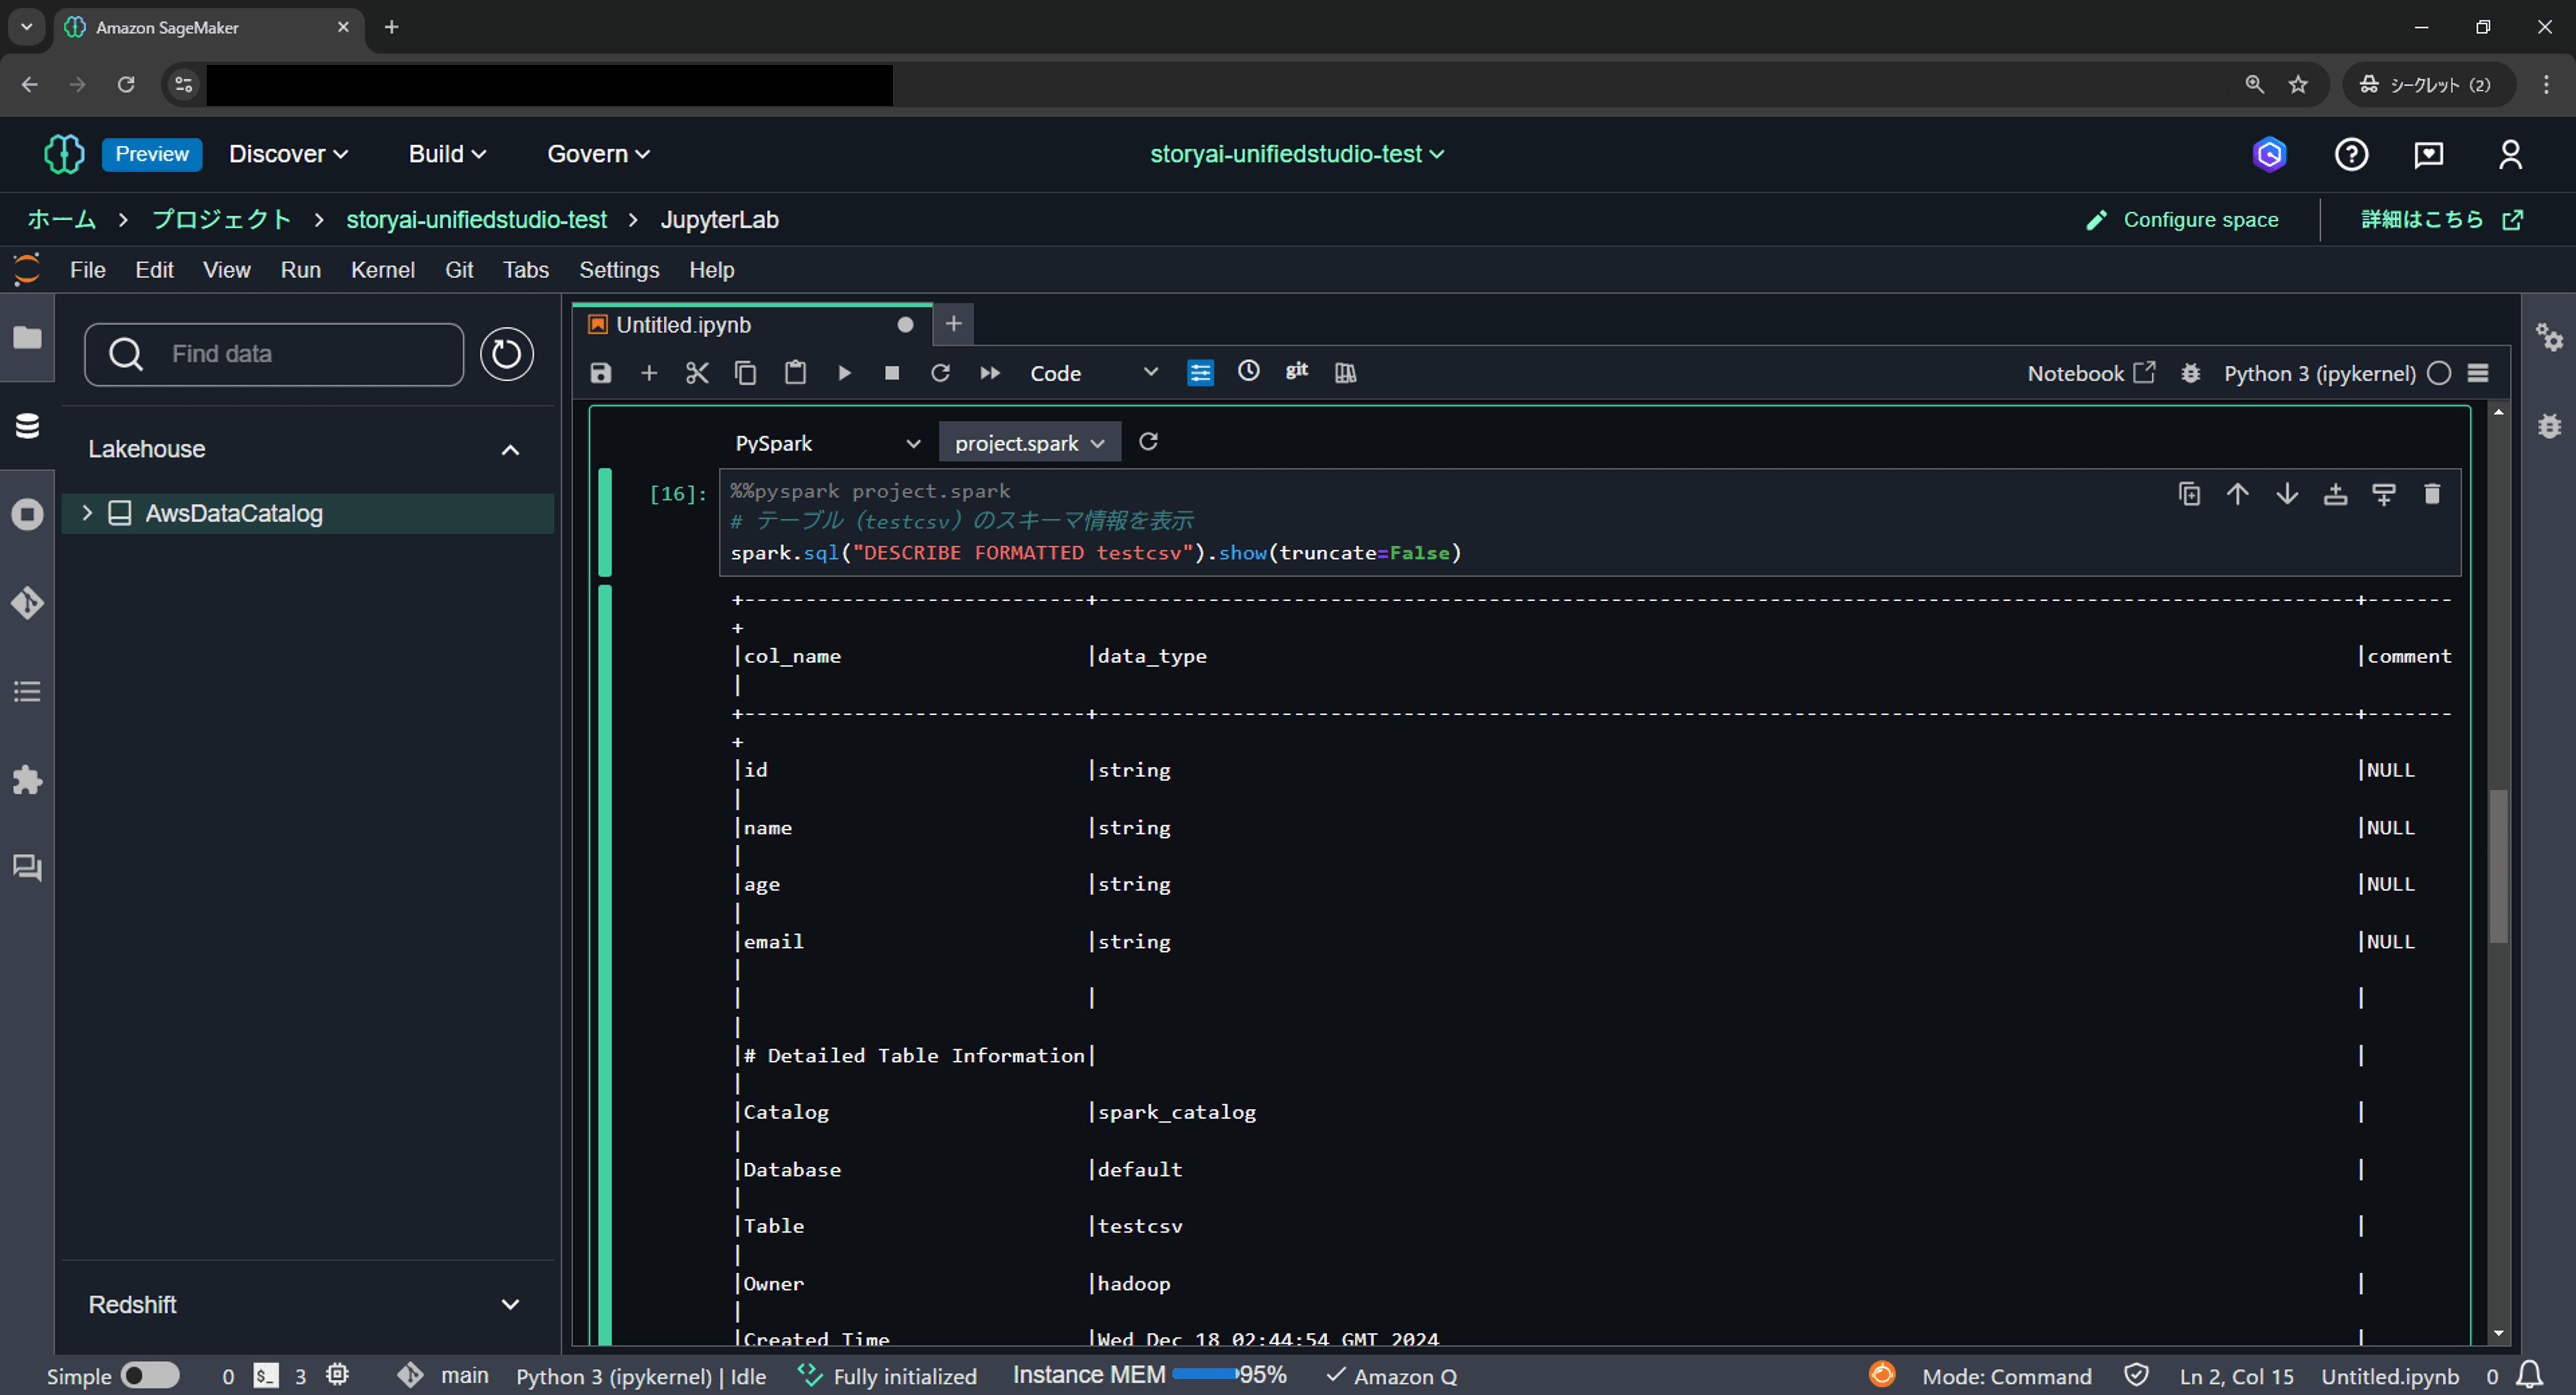Open the project.spark compute dropdown
Image resolution: width=2576 pixels, height=1395 pixels.
pos(1029,443)
